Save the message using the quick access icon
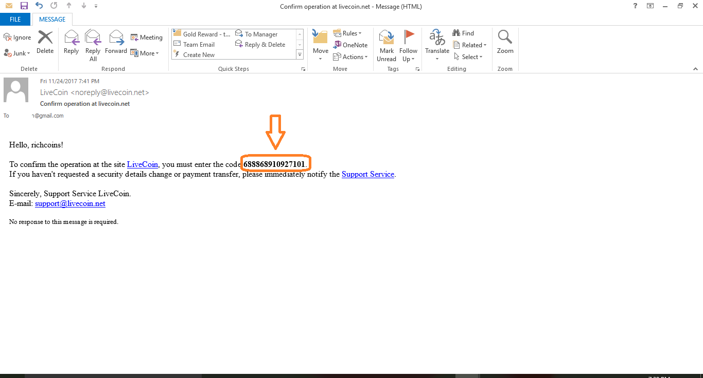Screen dimensions: 703x378 24,6
